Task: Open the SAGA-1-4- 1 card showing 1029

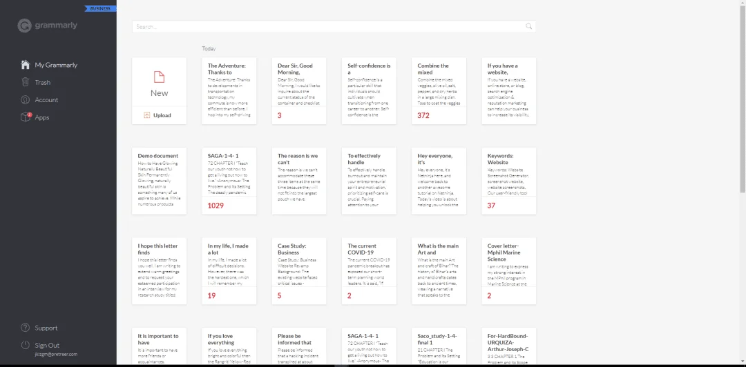Action: point(229,181)
